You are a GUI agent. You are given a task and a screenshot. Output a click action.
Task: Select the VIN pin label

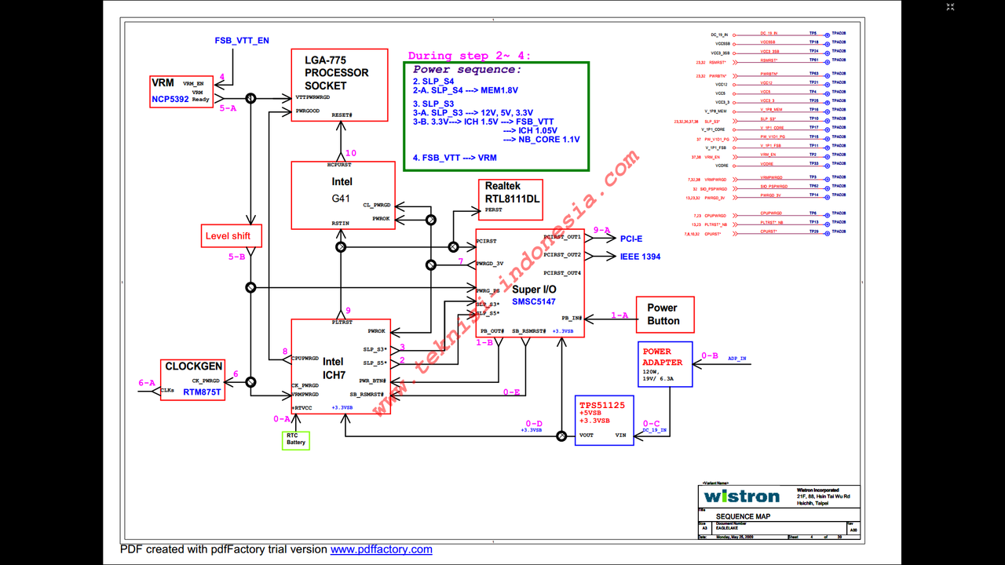point(620,435)
